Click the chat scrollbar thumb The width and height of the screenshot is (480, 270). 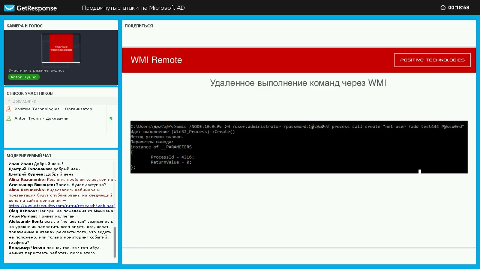tap(115, 242)
